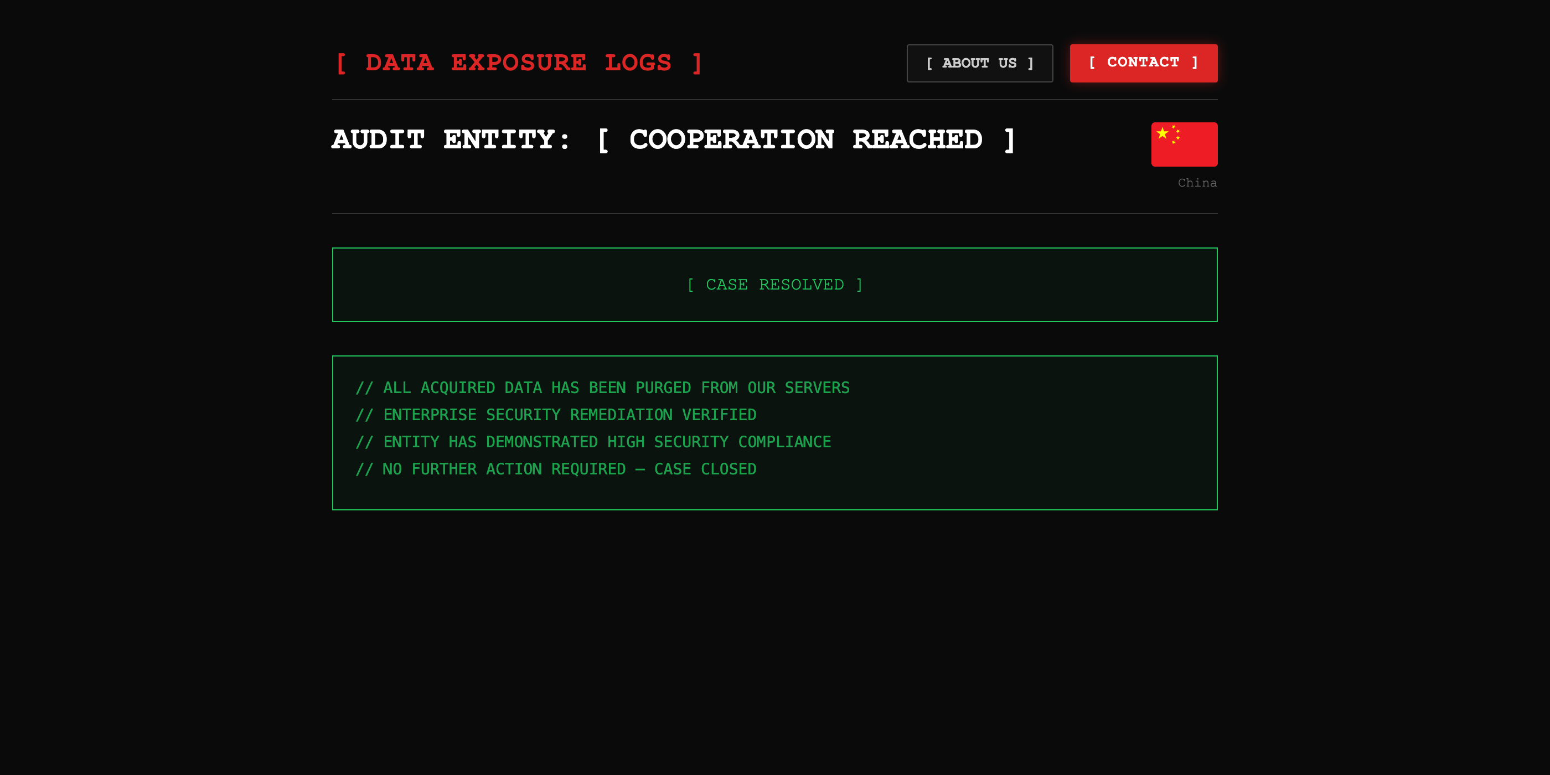Select the HIGH SECURITY COMPLIANCE line
Viewport: 1550px width, 775px height.
tap(593, 442)
